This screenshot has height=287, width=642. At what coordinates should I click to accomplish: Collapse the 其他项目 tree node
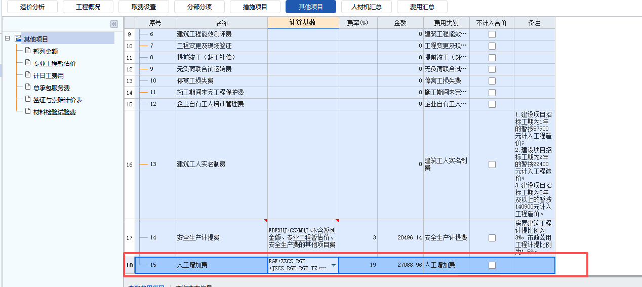(7, 38)
